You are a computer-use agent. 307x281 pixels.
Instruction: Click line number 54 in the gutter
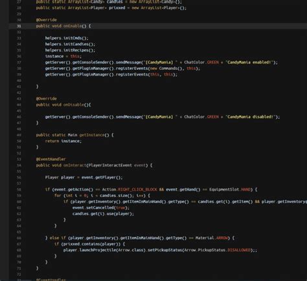[x=19, y=165]
